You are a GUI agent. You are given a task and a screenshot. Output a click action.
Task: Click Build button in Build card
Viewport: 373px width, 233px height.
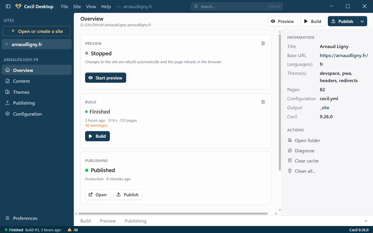(97, 136)
